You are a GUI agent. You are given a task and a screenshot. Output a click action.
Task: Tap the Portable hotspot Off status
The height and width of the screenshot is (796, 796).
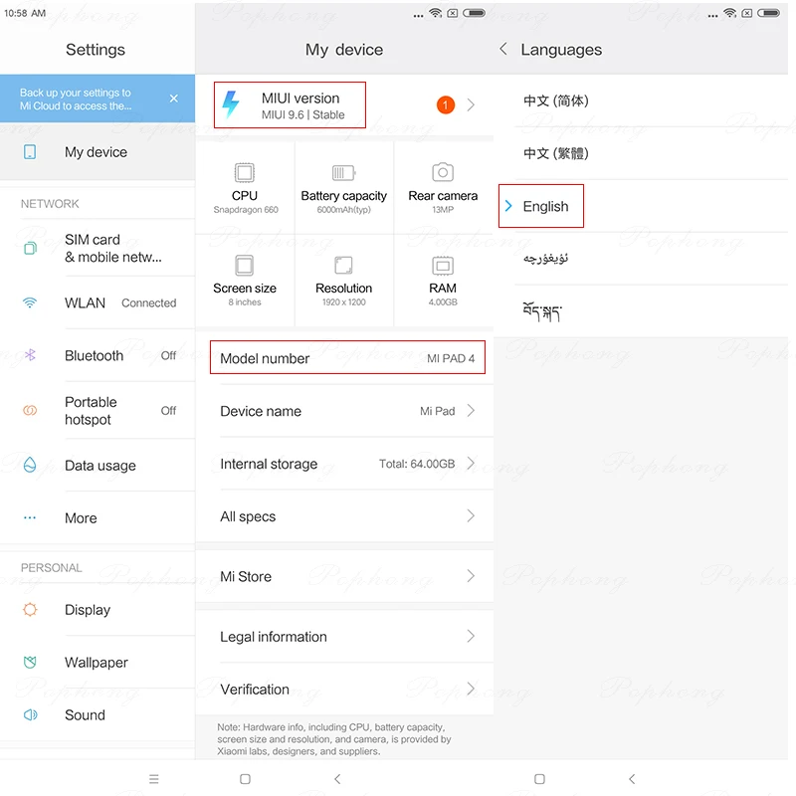click(x=168, y=410)
